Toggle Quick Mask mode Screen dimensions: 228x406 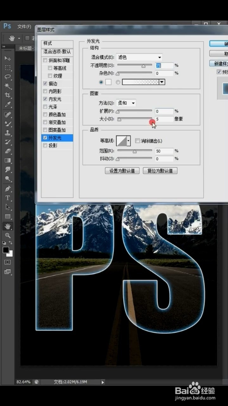pyautogui.click(x=8, y=262)
